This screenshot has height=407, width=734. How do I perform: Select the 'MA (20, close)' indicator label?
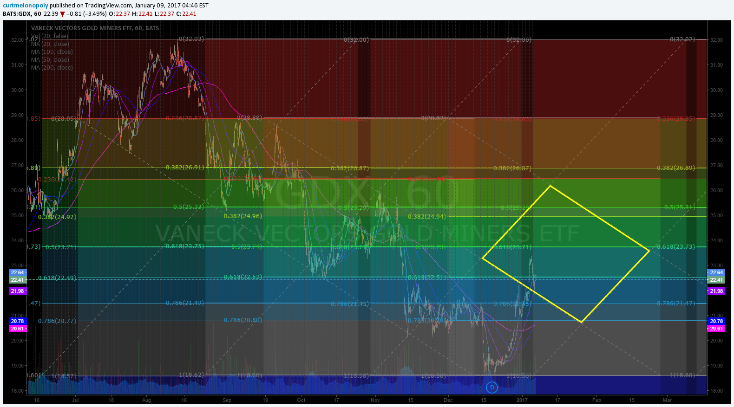pos(50,44)
